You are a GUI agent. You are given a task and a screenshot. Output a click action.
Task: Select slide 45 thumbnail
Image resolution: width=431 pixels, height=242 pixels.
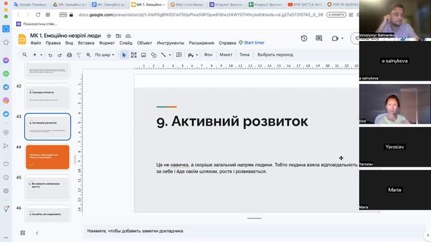(48, 188)
